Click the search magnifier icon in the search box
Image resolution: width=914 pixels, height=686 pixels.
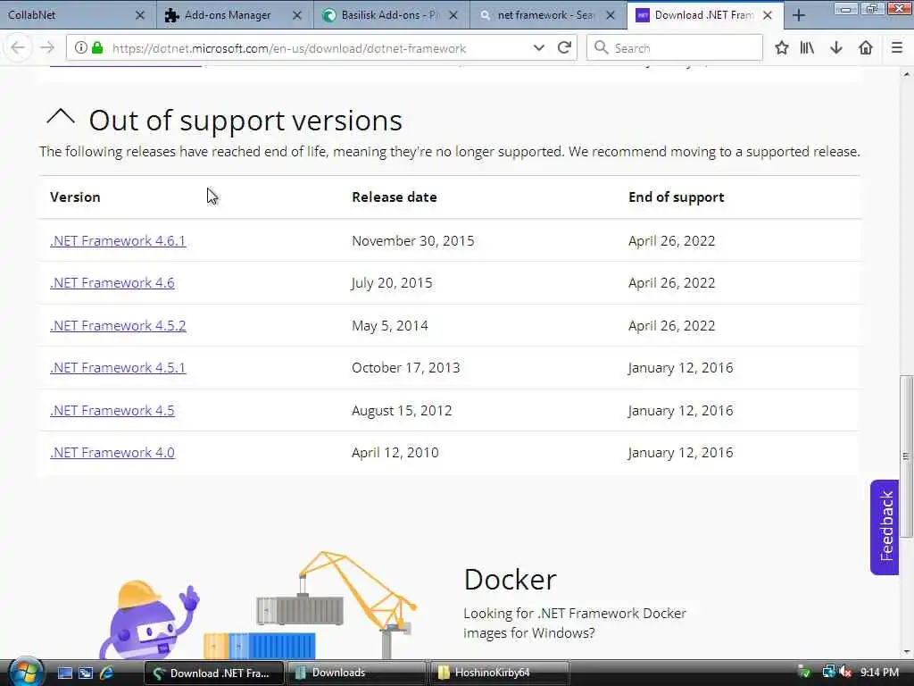click(x=601, y=48)
